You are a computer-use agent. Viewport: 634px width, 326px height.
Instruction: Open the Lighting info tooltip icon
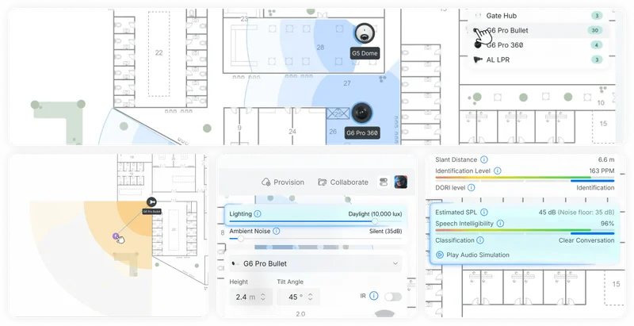tap(258, 213)
